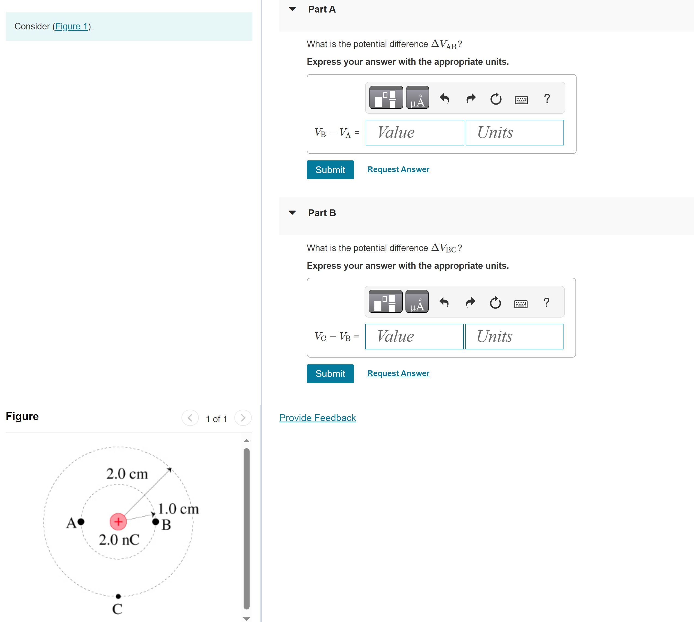
Task: Select the μÅ units icon in Part B
Action: (x=416, y=303)
